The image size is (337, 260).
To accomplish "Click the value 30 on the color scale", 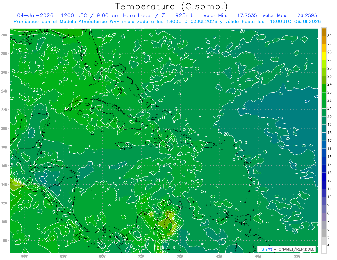I will 330,36.
